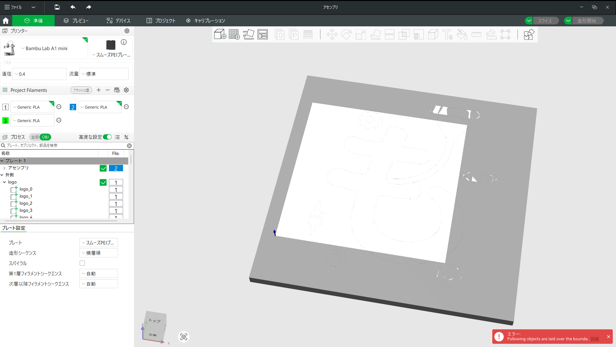Open filament 3 Generic PLA dropdown
The image size is (616, 347).
pyautogui.click(x=32, y=120)
